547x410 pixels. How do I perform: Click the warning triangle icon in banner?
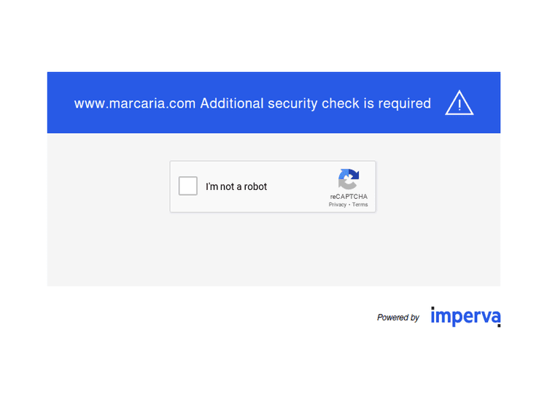click(459, 103)
